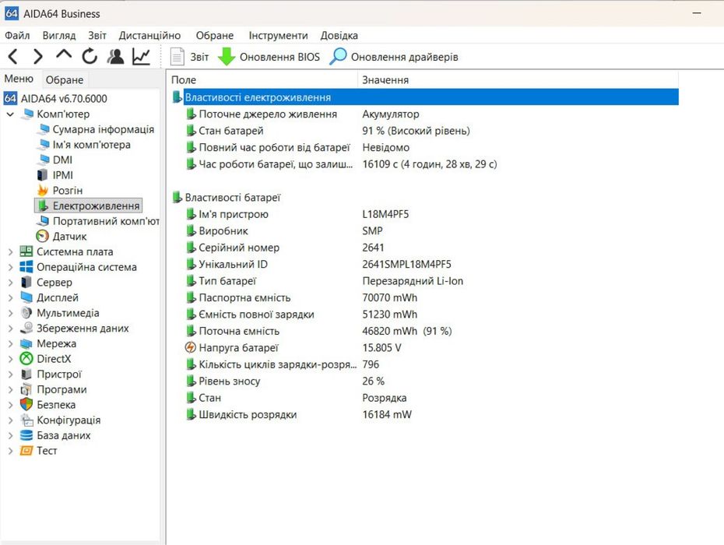Screen dimensions: 724x545
Task: Open the Звіт menu in menu bar
Action: click(x=97, y=36)
